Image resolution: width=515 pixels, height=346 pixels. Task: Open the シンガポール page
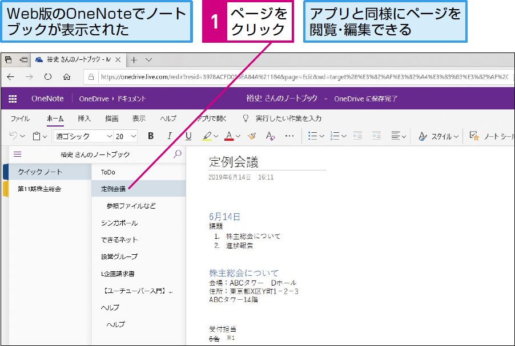pyautogui.click(x=139, y=223)
